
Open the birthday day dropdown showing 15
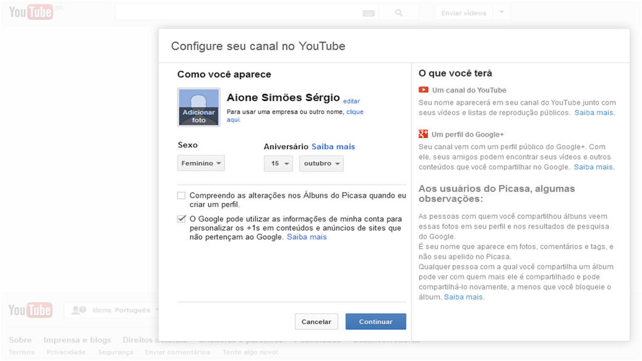pyautogui.click(x=278, y=164)
